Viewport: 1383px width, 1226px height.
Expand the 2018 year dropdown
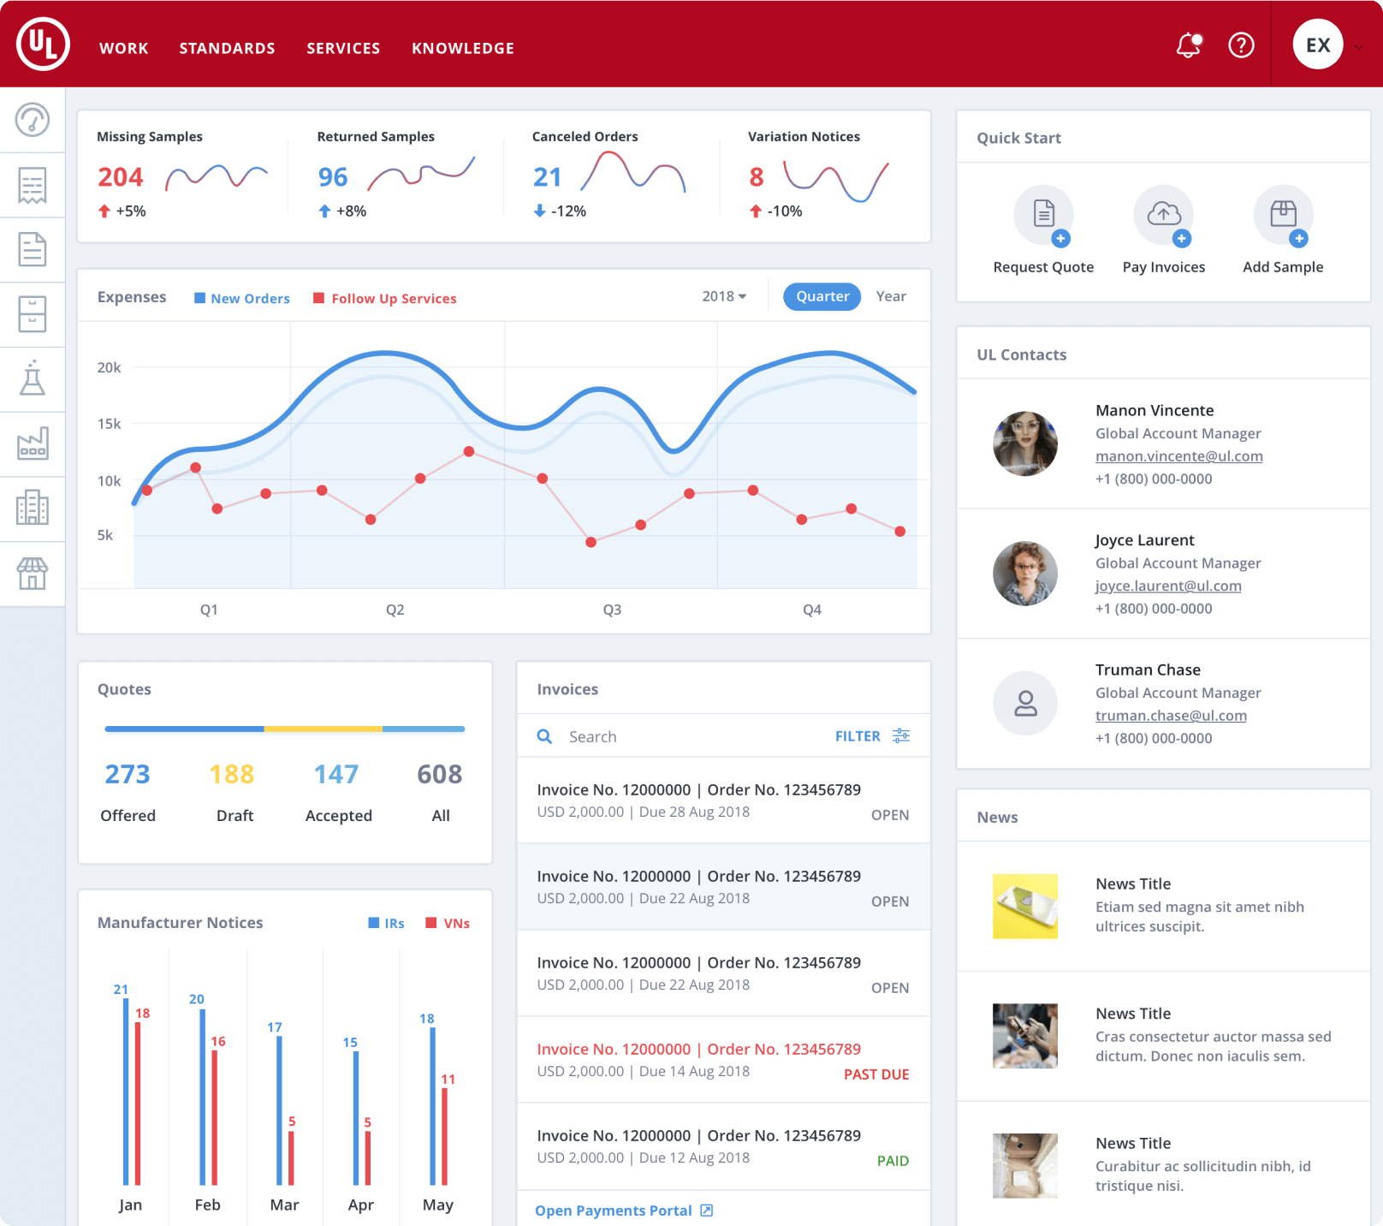pos(724,296)
